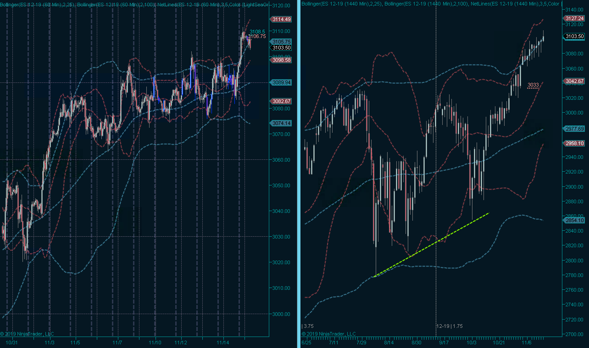Click the 2958.10 price marker
The image size is (589, 348).
574,143
